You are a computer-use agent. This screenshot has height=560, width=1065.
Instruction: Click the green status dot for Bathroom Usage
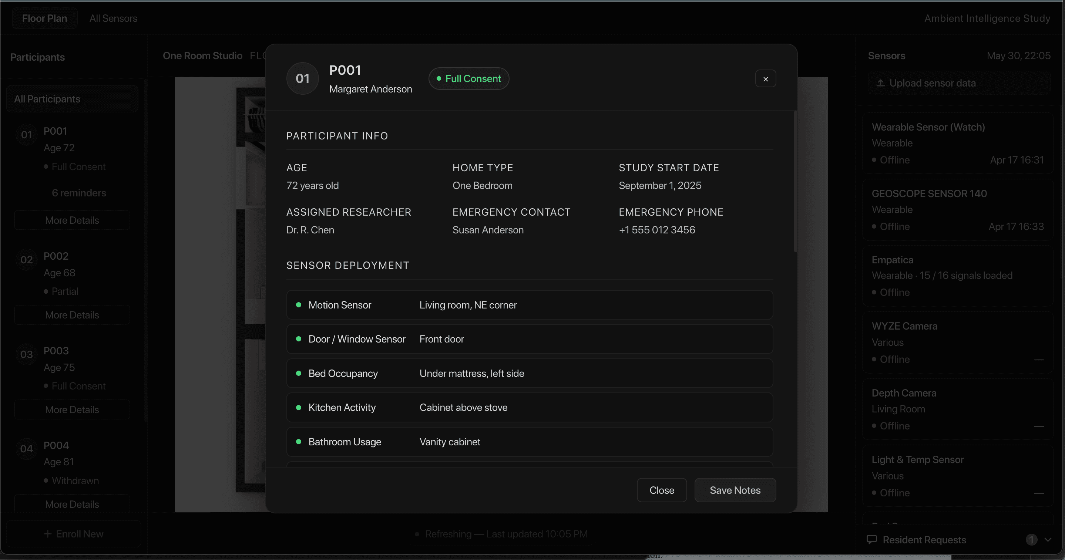tap(299, 442)
